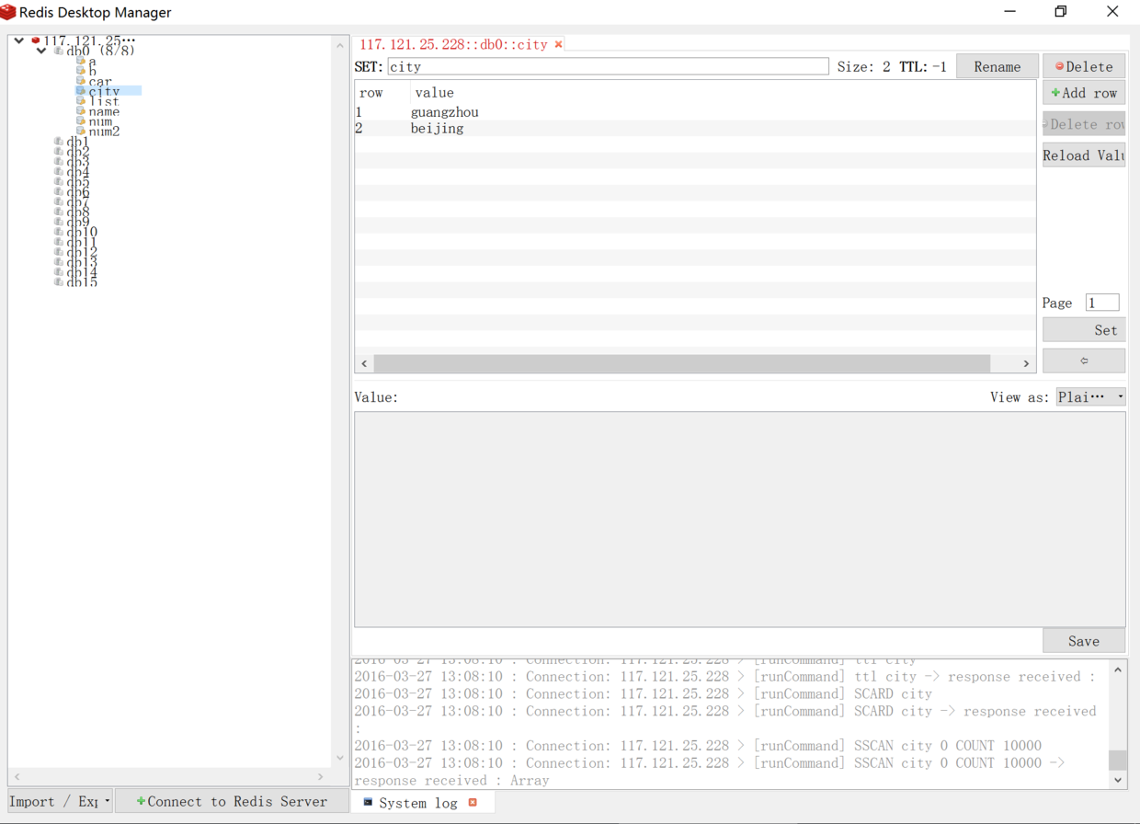Close the System log tab
The image size is (1140, 824).
473,803
